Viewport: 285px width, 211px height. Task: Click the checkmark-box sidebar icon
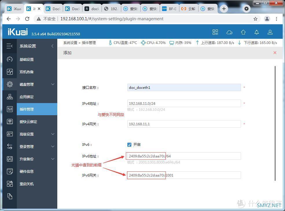10,171
